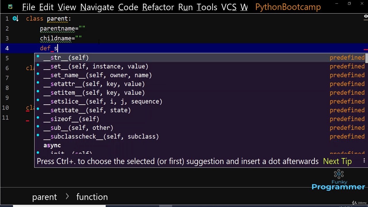Click the inspection eye icon at top right

pos(366,16)
